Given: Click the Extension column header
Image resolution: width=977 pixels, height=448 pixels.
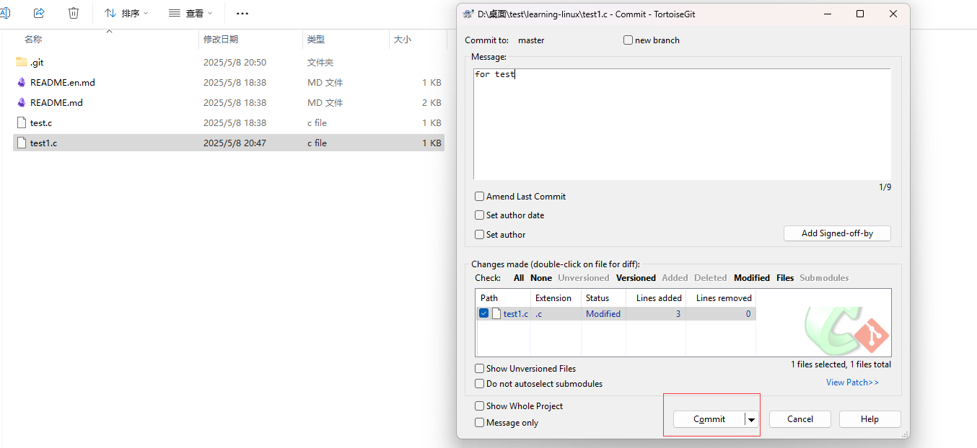Looking at the screenshot, I should [x=556, y=298].
